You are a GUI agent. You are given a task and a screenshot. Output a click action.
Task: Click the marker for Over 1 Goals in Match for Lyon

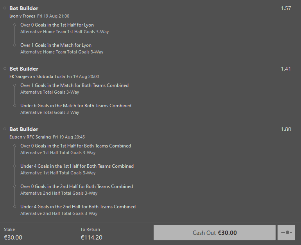(x=15, y=45)
